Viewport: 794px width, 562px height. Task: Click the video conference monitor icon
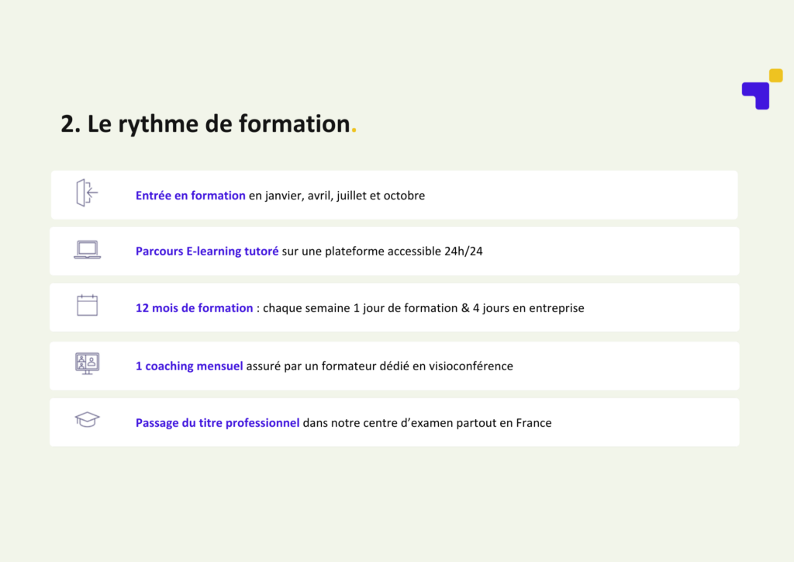87,363
